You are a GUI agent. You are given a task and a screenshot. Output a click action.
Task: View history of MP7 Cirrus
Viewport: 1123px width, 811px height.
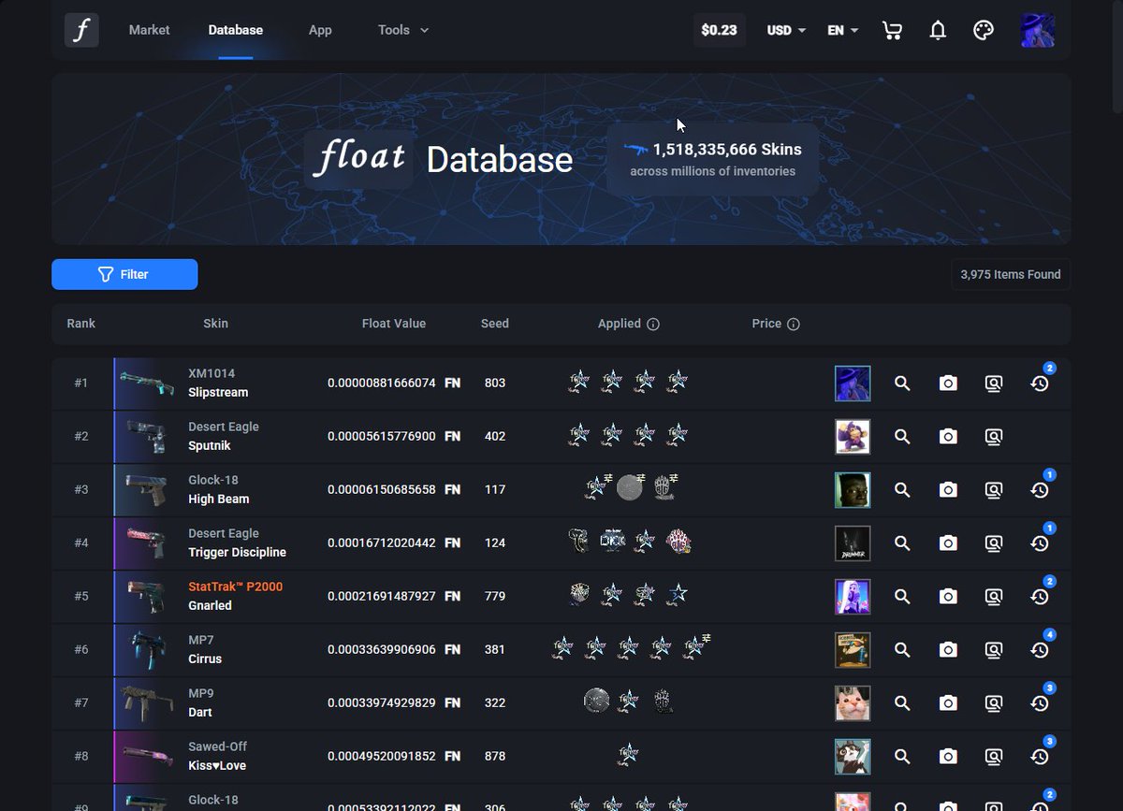tap(1040, 650)
